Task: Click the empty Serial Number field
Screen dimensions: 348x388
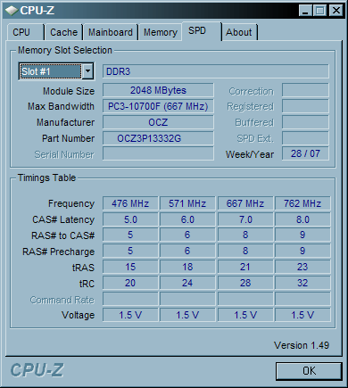Action: pos(158,153)
